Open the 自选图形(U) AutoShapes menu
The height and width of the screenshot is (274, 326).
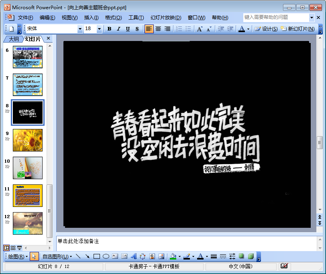(57, 257)
